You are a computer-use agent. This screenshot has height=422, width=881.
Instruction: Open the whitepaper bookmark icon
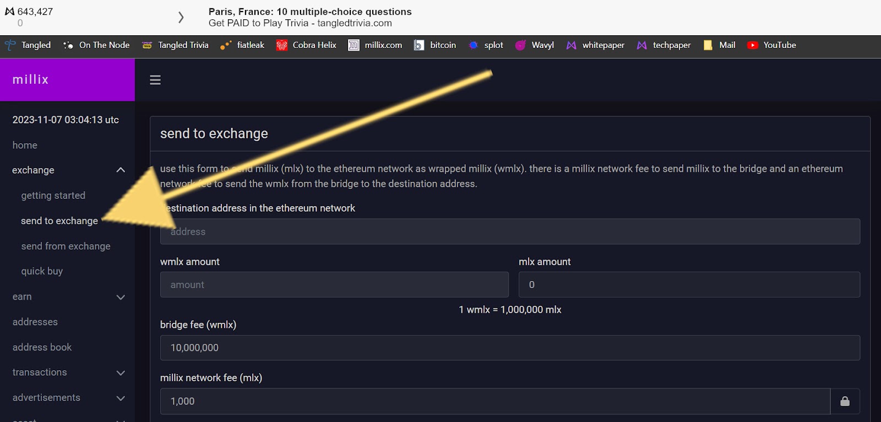572,45
